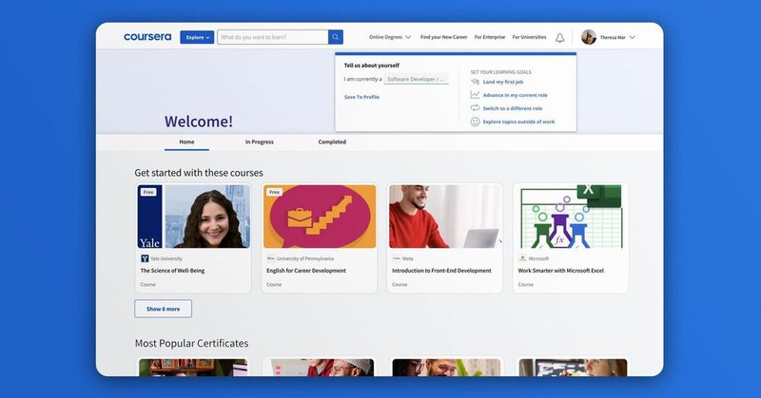Open English for Career Development thumbnail
761x398 pixels.
pyautogui.click(x=320, y=217)
